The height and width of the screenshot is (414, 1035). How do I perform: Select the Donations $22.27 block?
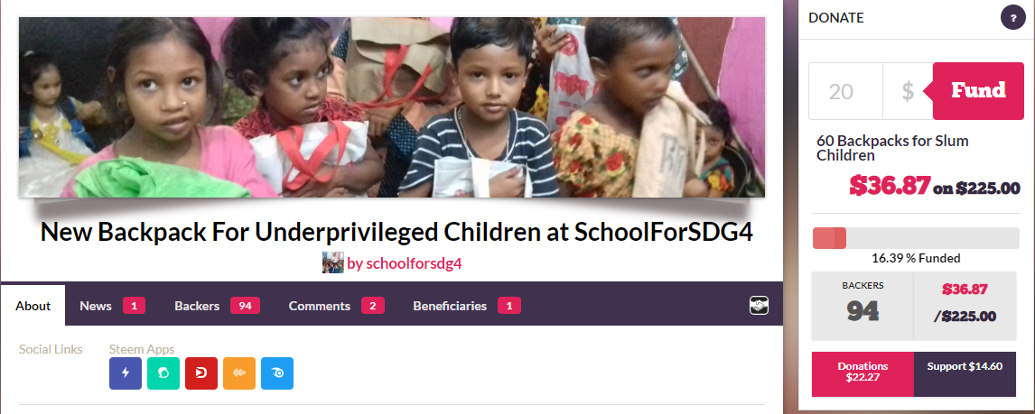click(x=862, y=372)
